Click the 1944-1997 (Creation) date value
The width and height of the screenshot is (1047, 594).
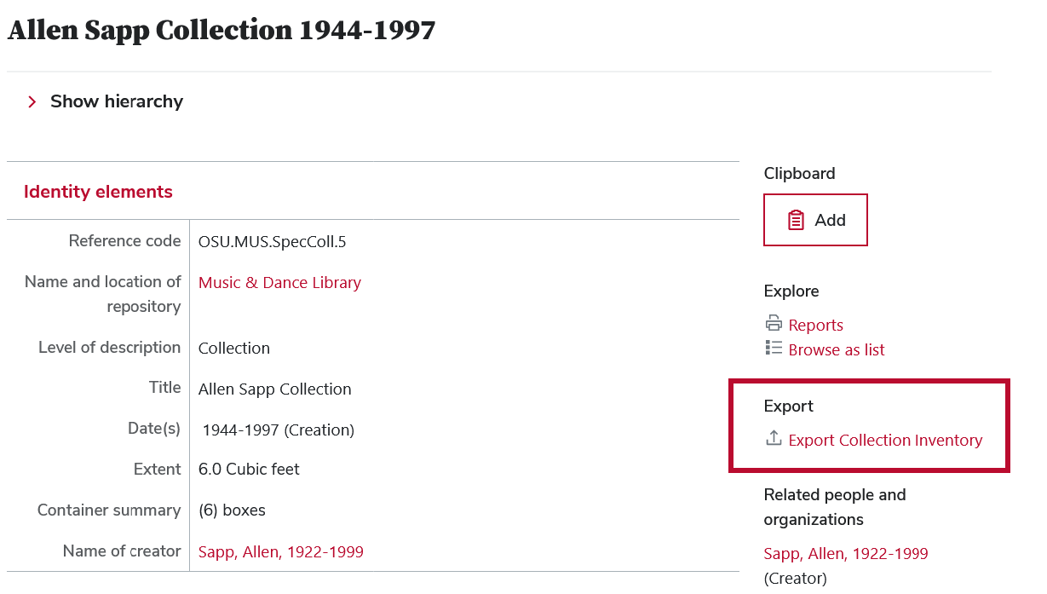[279, 430]
